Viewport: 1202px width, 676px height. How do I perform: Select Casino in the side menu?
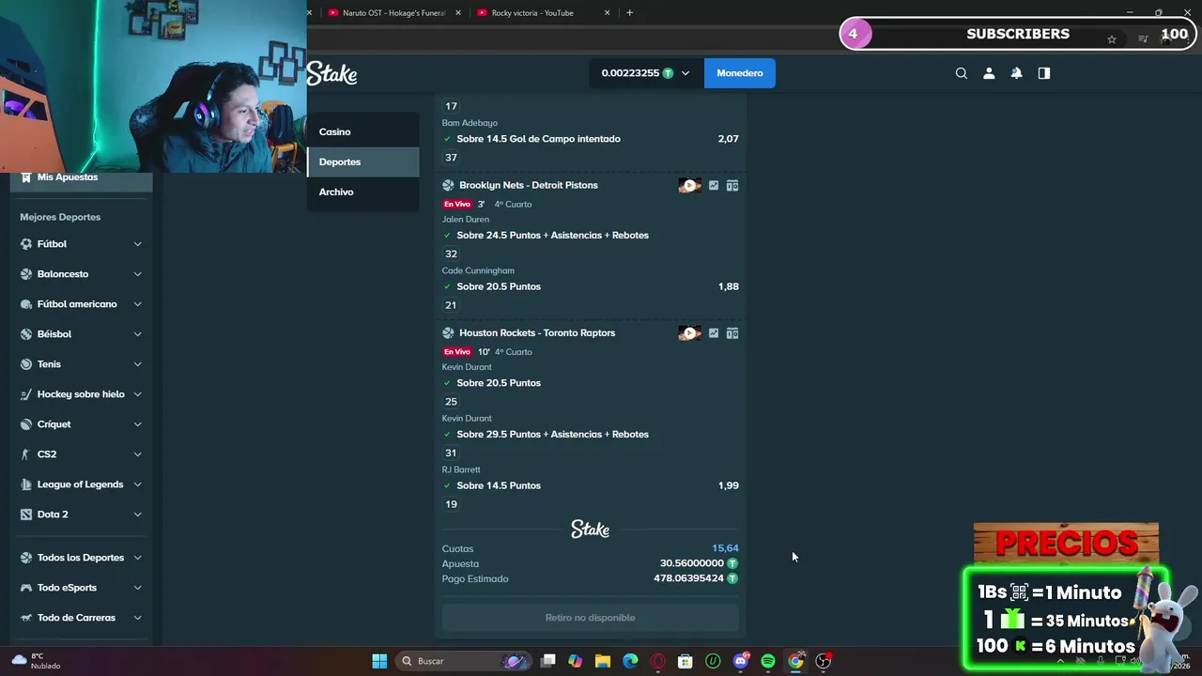pyautogui.click(x=362, y=131)
